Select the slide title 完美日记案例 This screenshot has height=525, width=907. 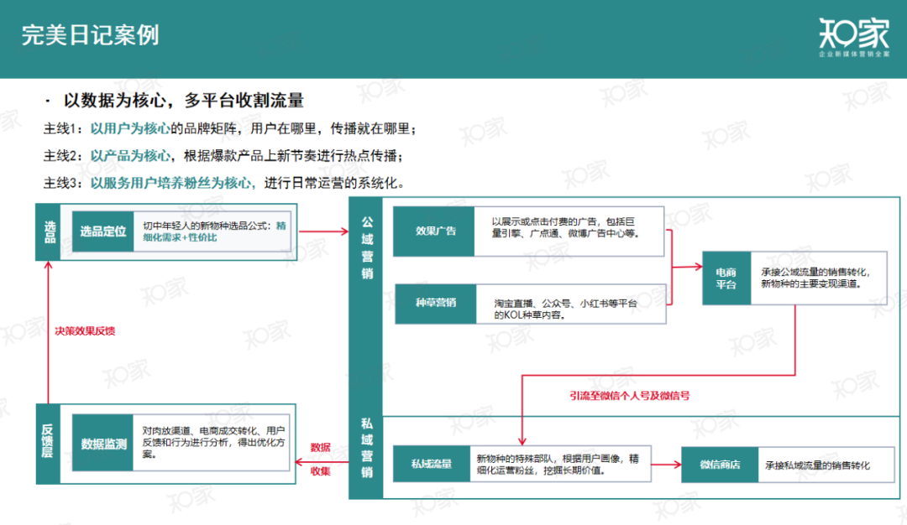[x=90, y=35]
